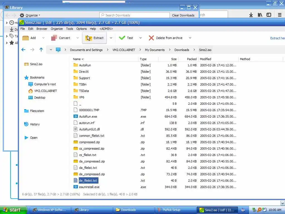Select the AutoRun.exe file icon
The height and width of the screenshot is (214, 285).
click(76, 116)
